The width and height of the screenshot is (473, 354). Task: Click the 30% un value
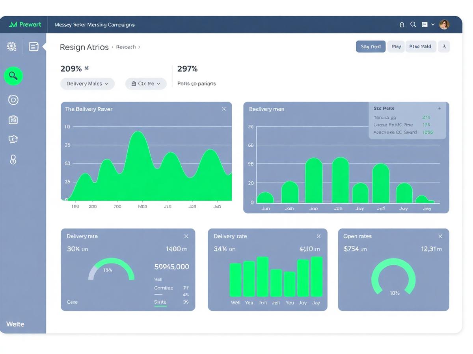(77, 249)
